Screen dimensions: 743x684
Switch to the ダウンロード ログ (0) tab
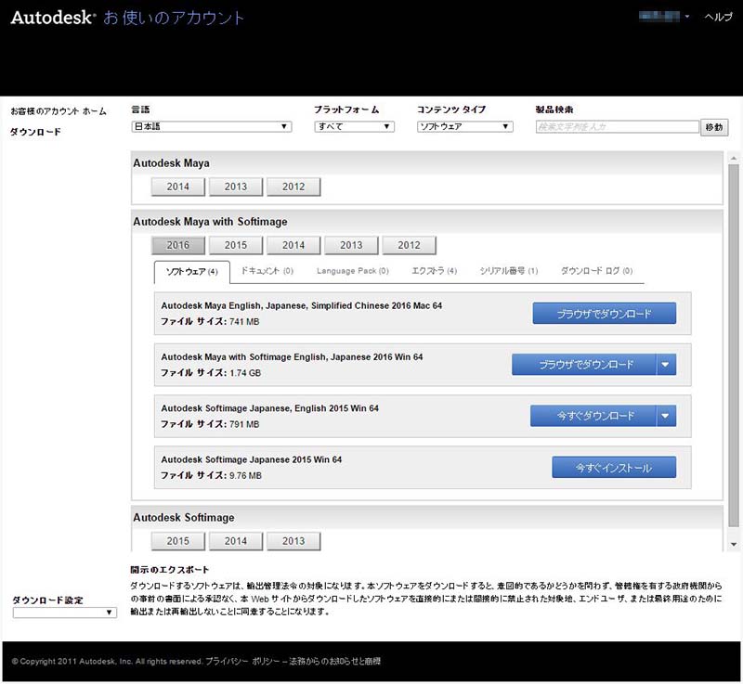596,271
